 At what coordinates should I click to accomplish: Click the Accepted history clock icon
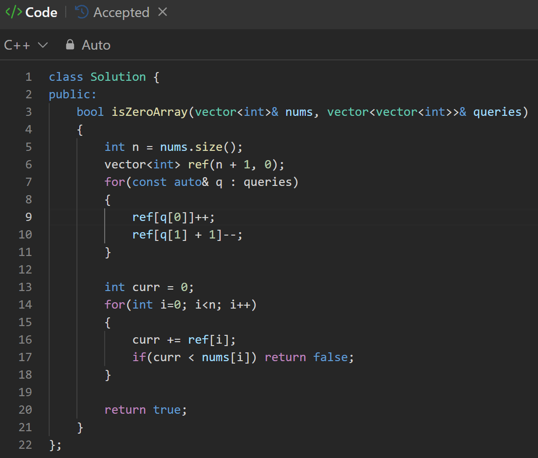coord(82,12)
